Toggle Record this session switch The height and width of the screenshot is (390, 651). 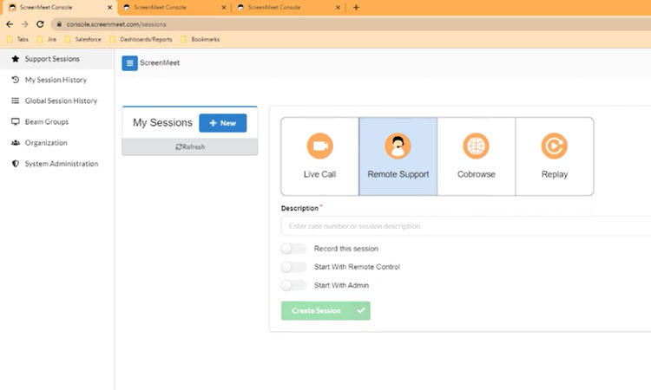click(293, 249)
